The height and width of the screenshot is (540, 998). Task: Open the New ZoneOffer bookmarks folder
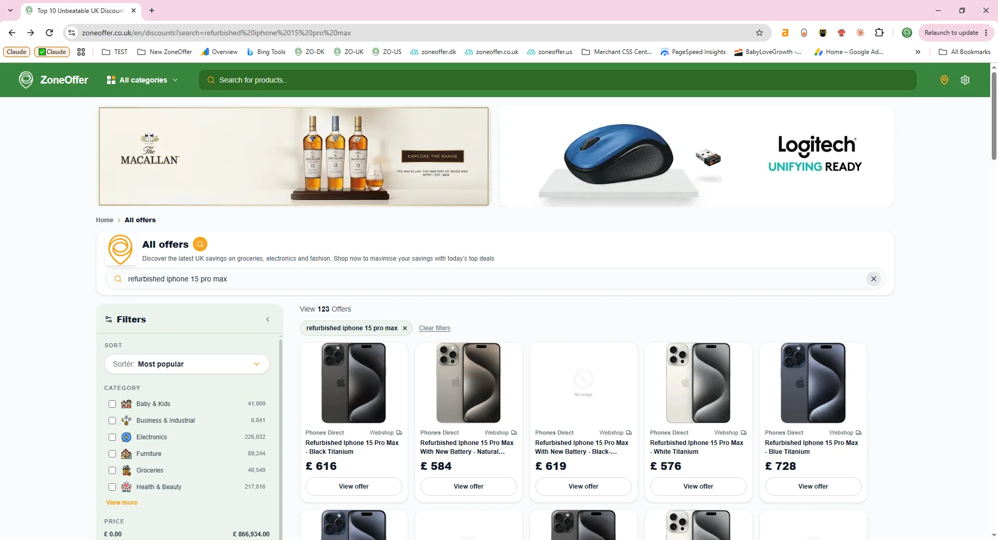[165, 52]
